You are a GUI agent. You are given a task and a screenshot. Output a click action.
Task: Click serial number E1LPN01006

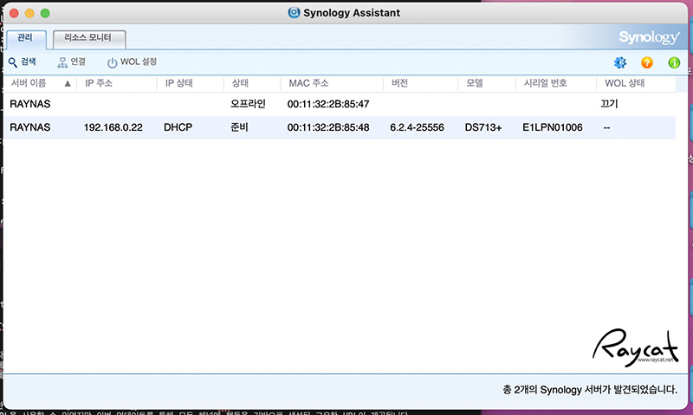[553, 127]
